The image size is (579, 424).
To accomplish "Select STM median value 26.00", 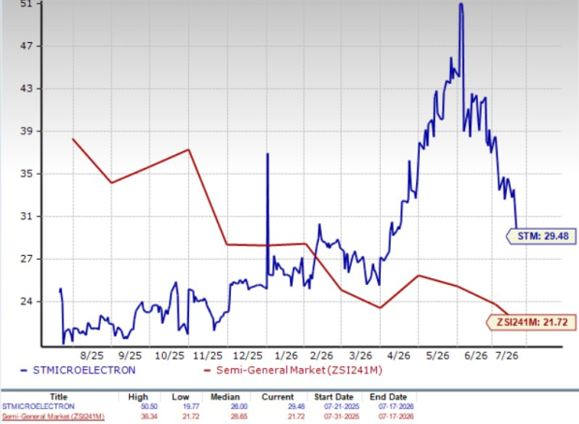I will [x=239, y=406].
